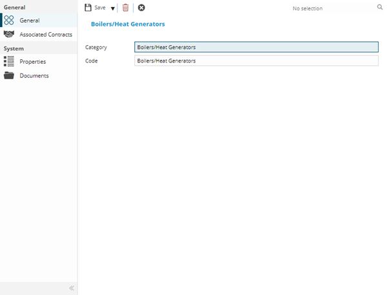The width and height of the screenshot is (387, 295).
Task: Open the Save options dropdown arrow
Action: click(x=112, y=8)
